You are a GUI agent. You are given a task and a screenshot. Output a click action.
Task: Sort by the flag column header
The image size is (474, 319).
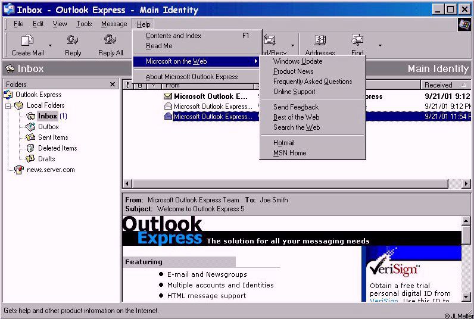154,86
